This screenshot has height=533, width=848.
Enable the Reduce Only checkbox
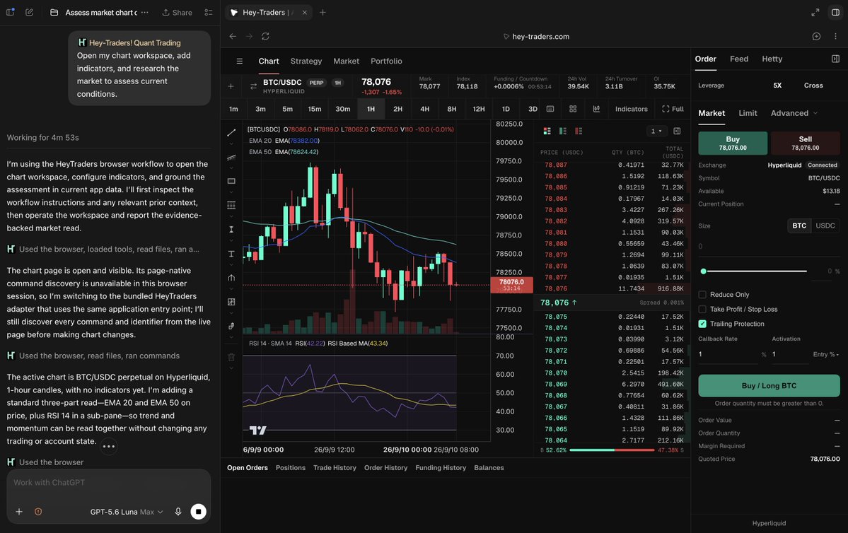pyautogui.click(x=702, y=295)
